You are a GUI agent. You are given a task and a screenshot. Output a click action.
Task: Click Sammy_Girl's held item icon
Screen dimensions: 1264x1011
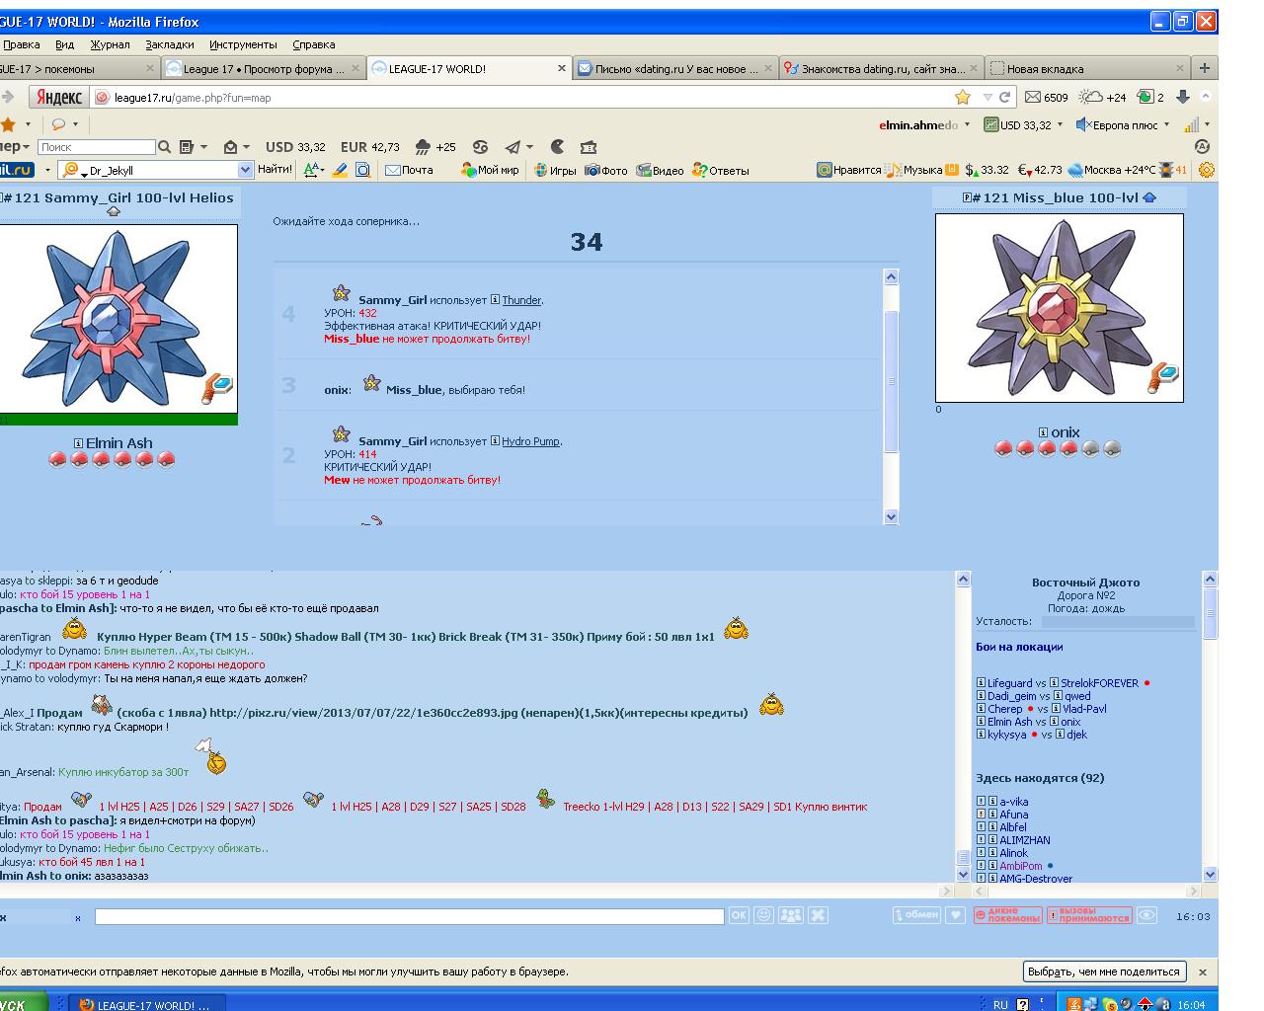217,389
